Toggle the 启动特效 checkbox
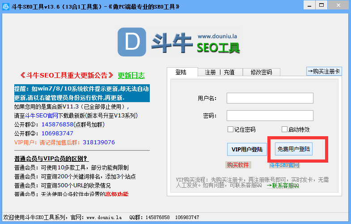Viewport: 351px width, 224px height. click(284, 129)
